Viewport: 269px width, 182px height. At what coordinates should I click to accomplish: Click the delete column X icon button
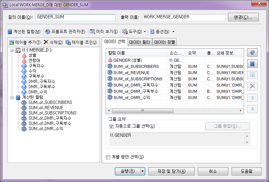pos(252,86)
